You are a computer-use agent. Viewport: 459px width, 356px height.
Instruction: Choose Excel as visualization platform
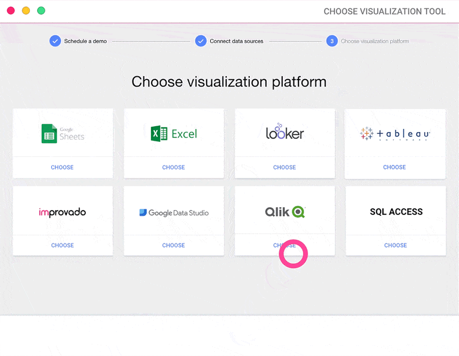pos(174,167)
